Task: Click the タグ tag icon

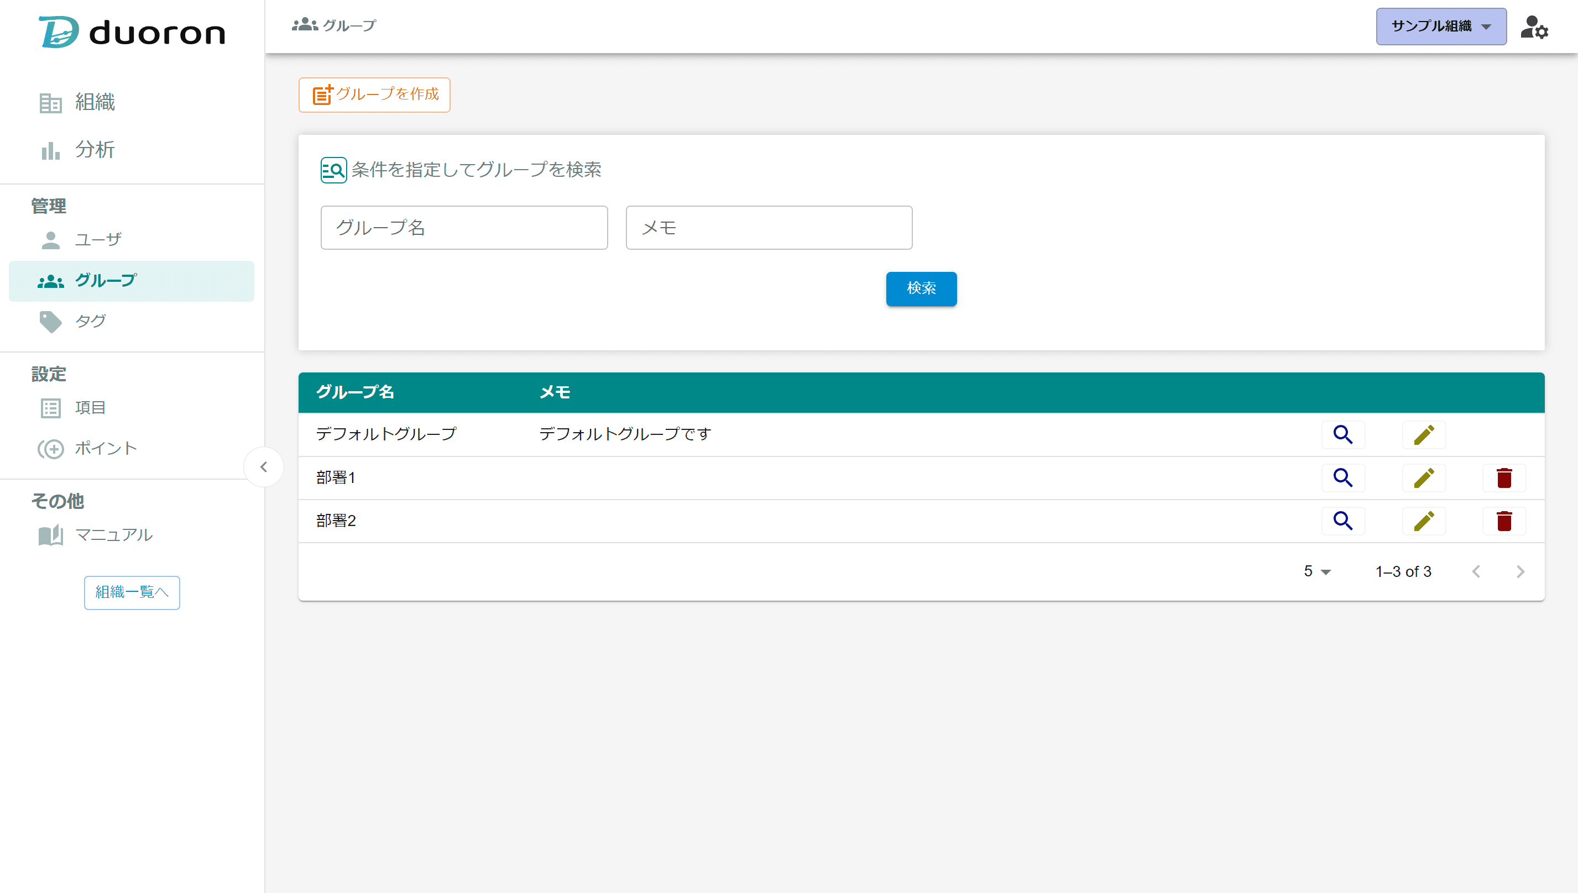Action: click(50, 322)
